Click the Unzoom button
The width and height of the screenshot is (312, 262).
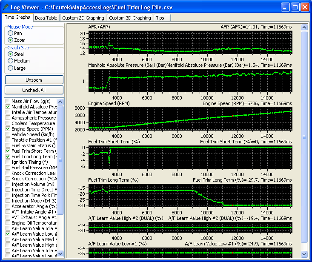[x=34, y=80]
